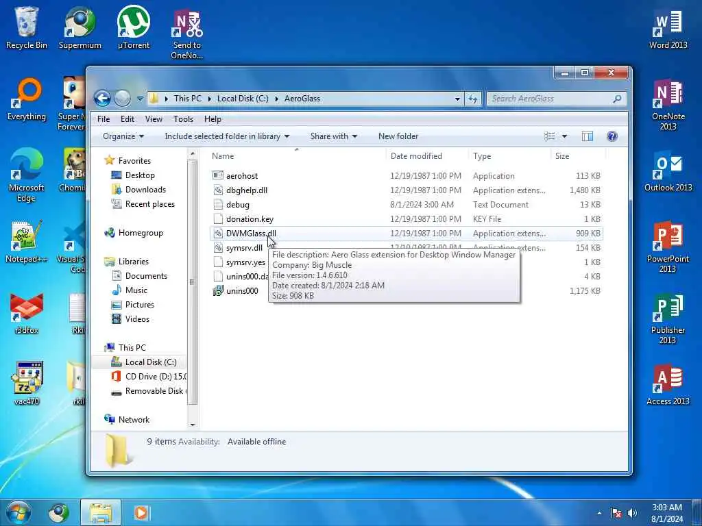Sort by the Name column header
702x526 pixels.
(295, 156)
